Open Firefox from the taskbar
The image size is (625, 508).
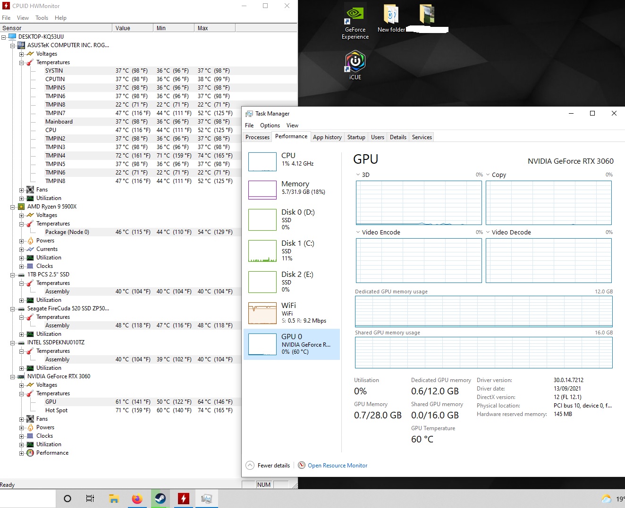click(x=137, y=499)
